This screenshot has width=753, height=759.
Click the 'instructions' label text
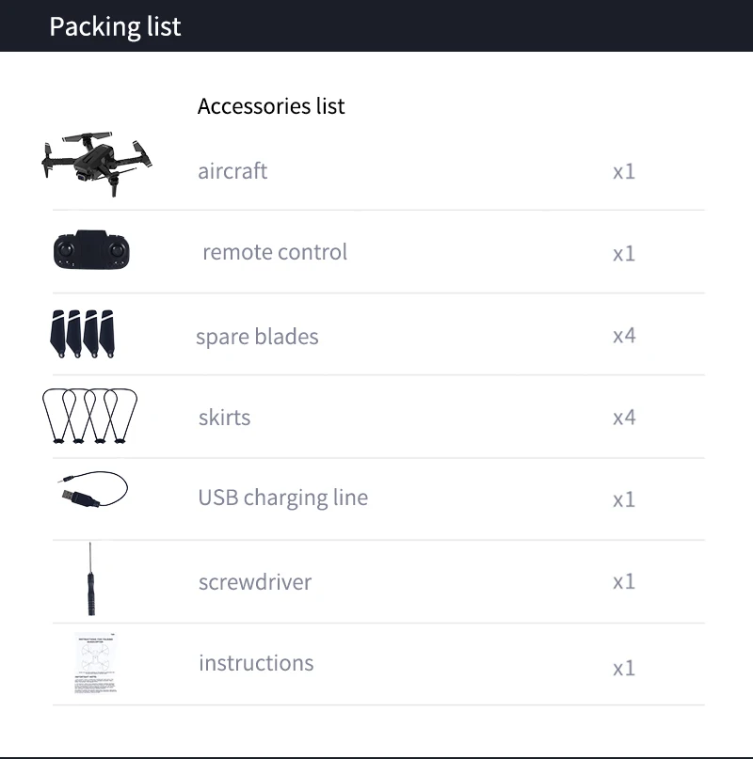pyautogui.click(x=256, y=663)
